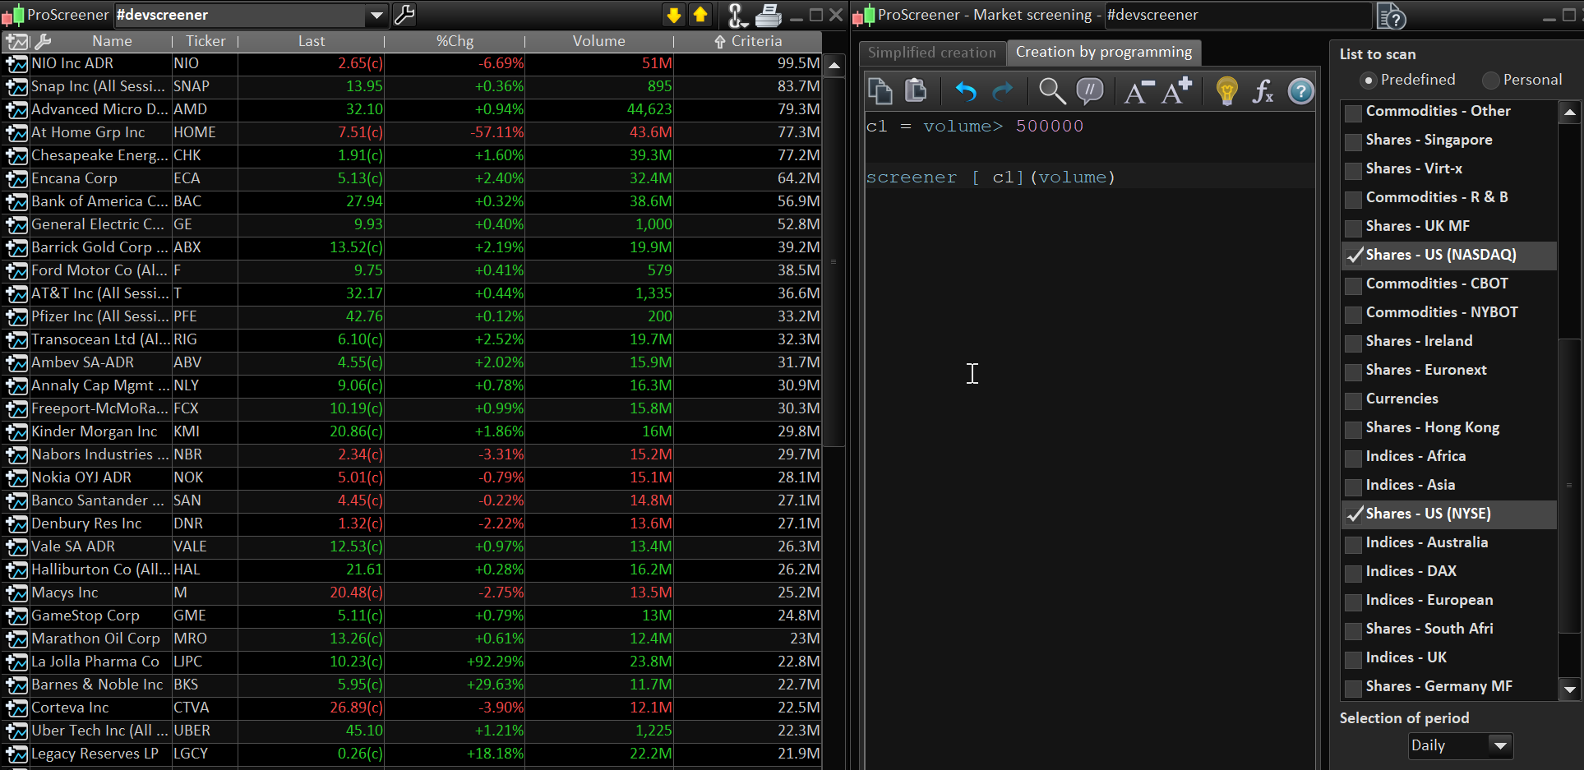Image resolution: width=1584 pixels, height=770 pixels.
Task: Switch to the Simplified creation tab
Action: pos(932,53)
